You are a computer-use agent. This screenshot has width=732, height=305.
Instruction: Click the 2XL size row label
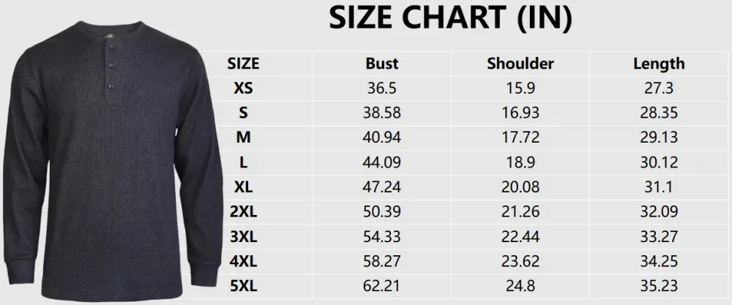point(243,211)
